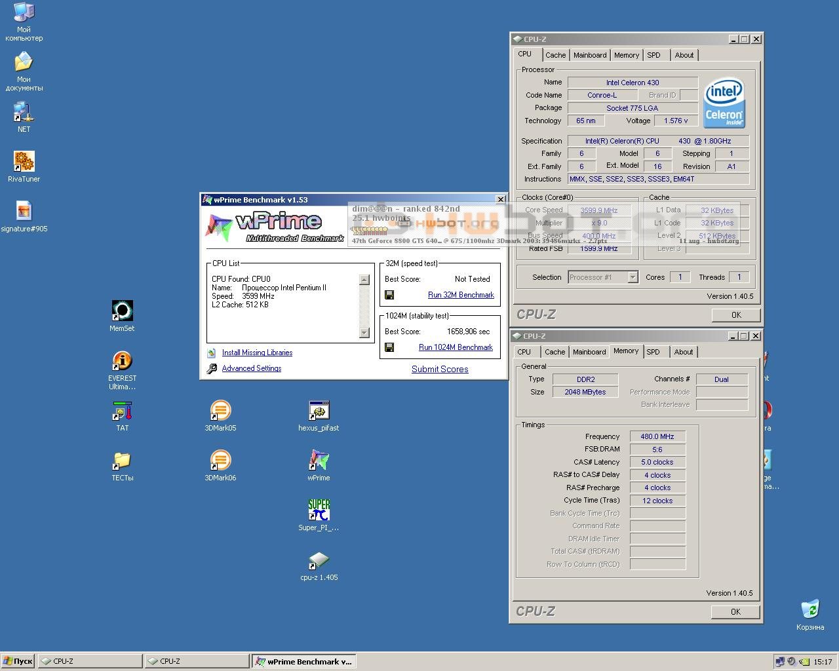Click the floppy save icon beside 1024M benchmark
Image resolution: width=839 pixels, height=671 pixels.
tap(389, 347)
